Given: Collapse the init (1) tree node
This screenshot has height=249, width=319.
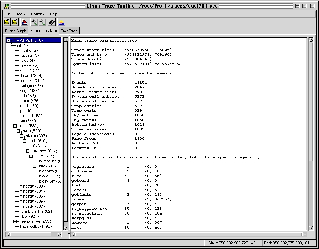Looking at the screenshot, I should pyautogui.click(x=11, y=45).
